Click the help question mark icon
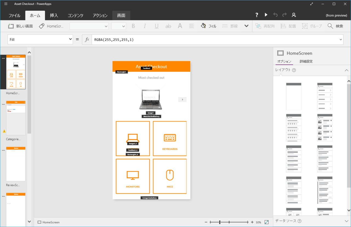The image size is (351, 227). coord(257,15)
